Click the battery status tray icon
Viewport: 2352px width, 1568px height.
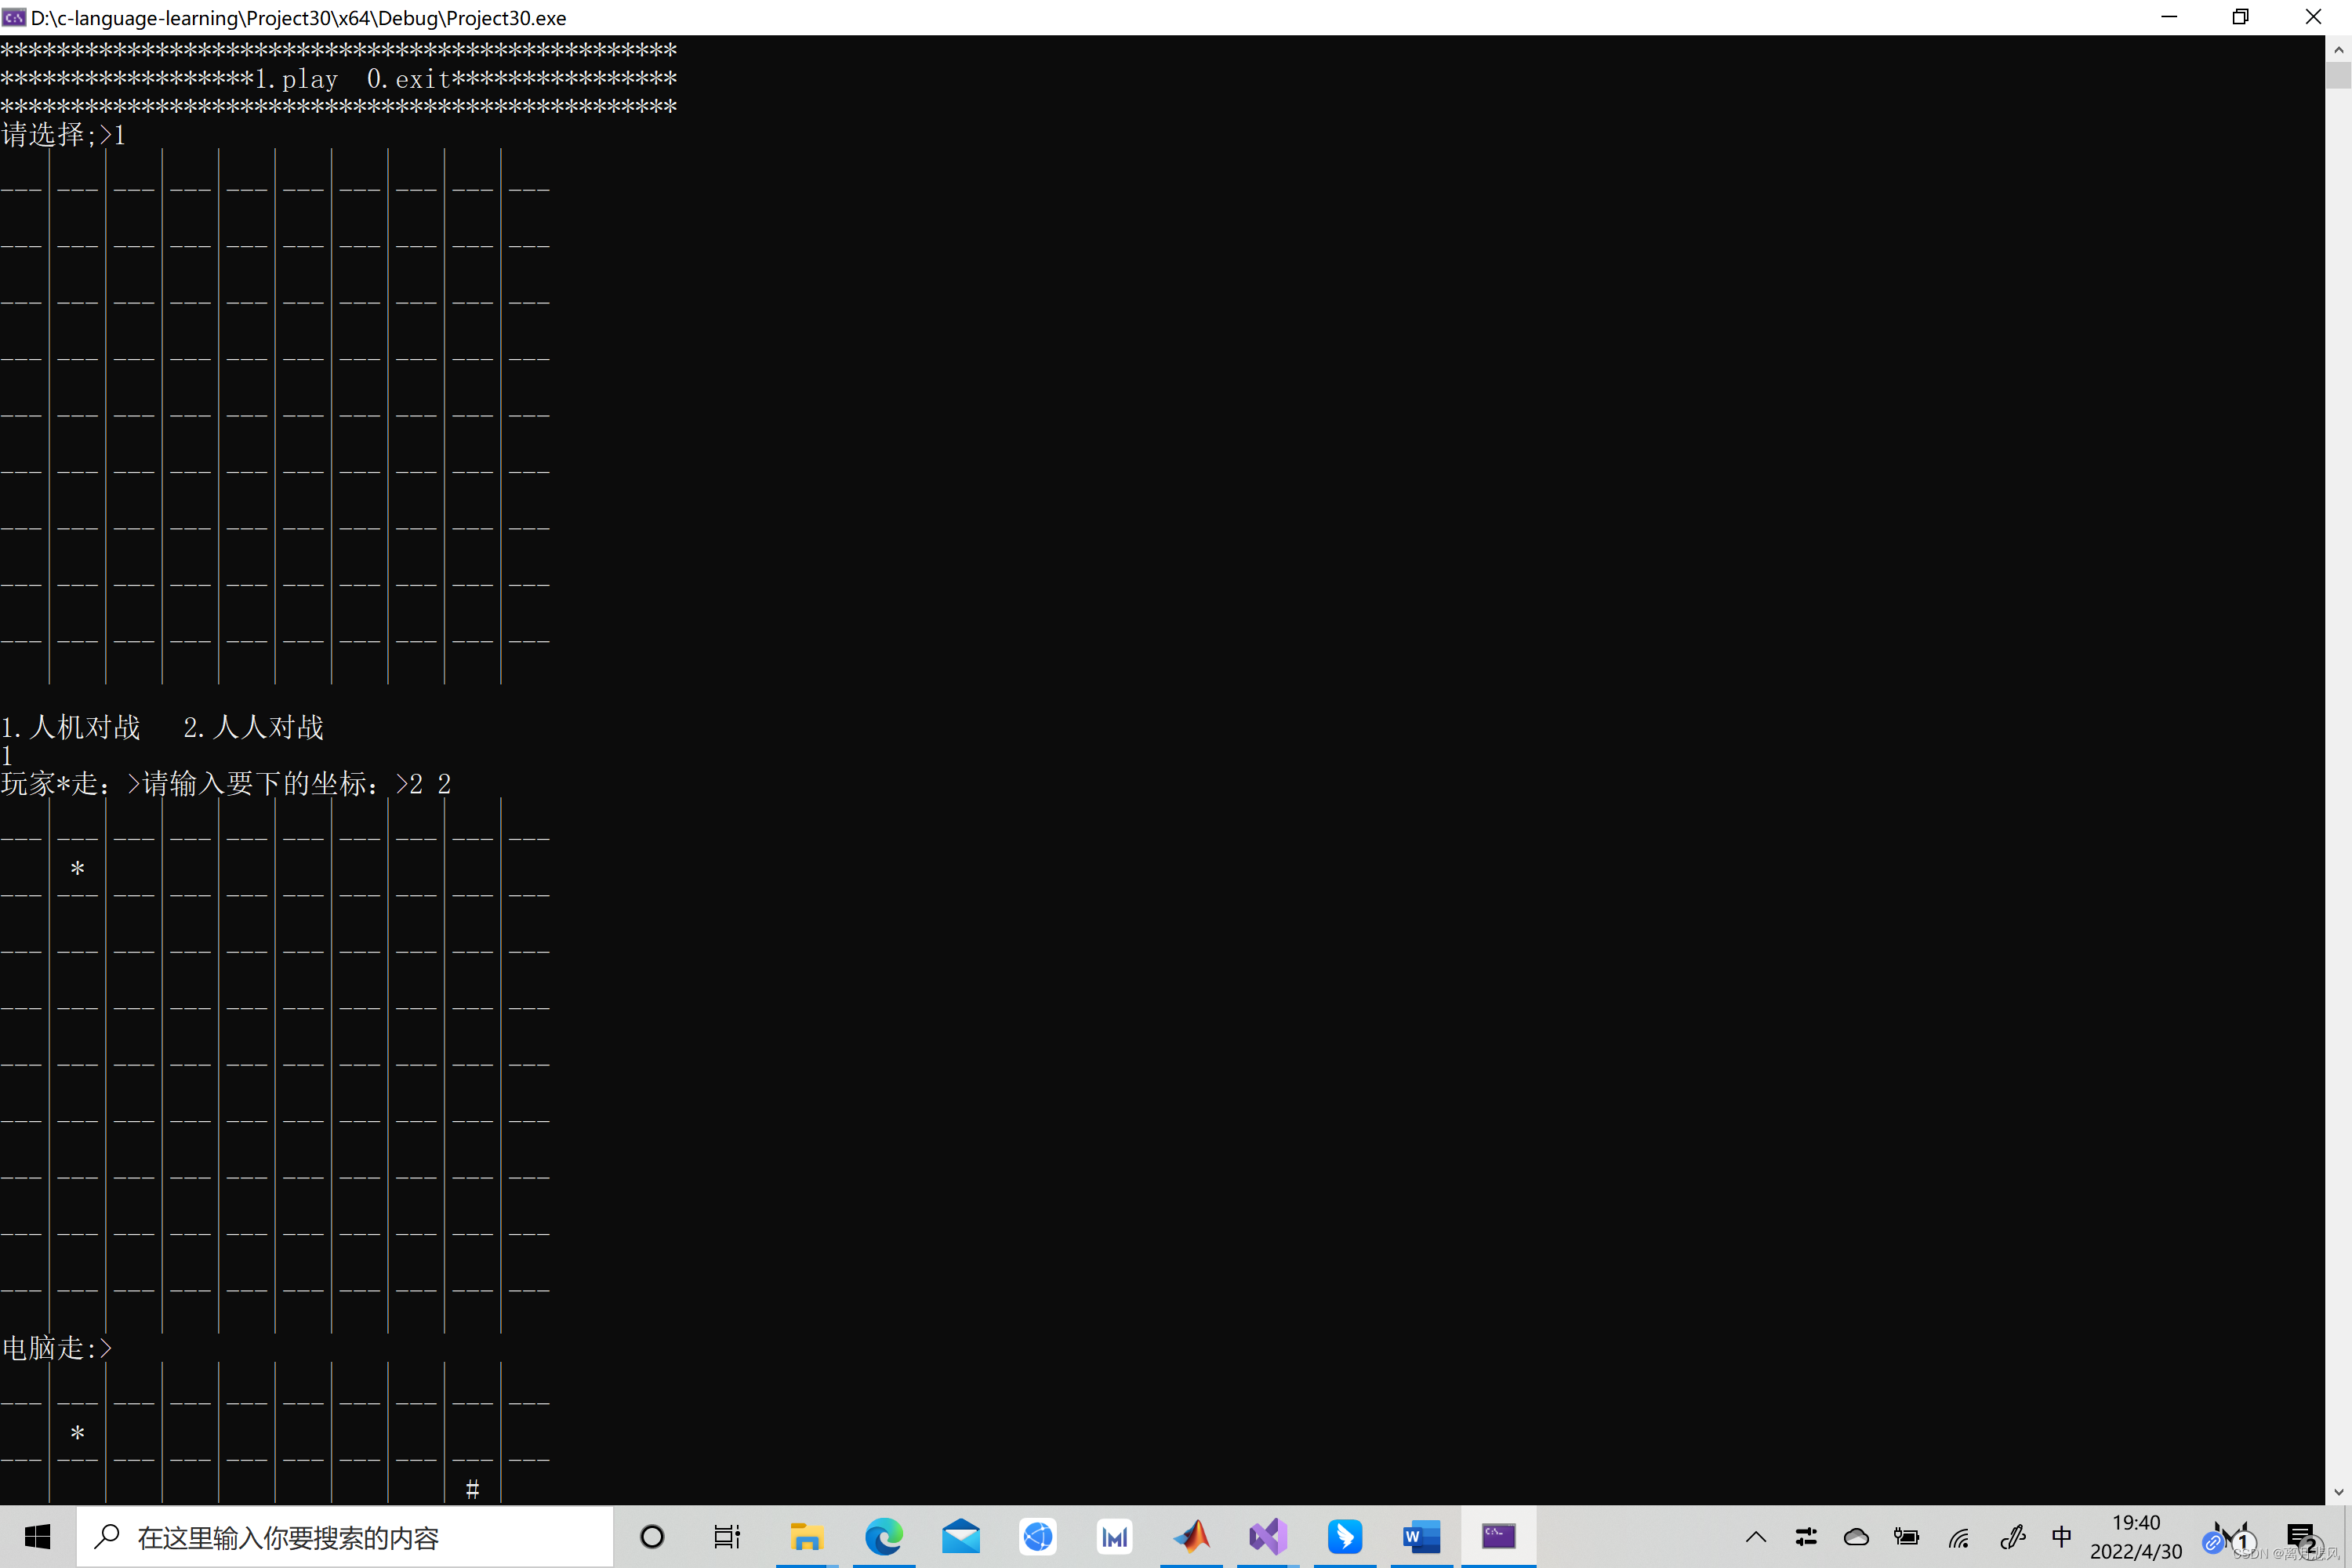(1906, 1537)
